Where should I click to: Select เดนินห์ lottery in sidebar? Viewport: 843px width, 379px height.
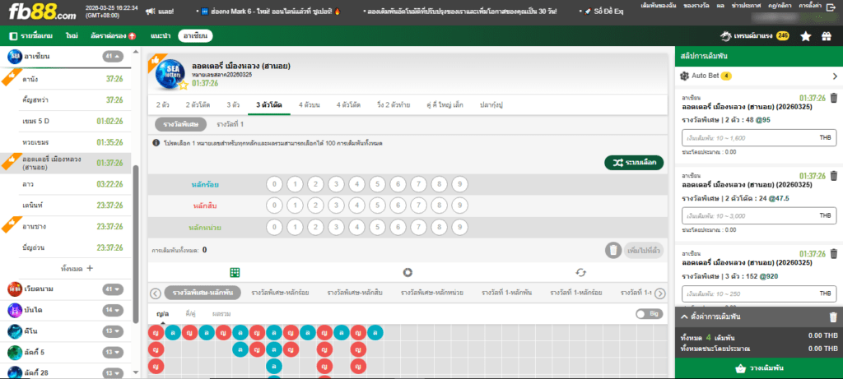tap(66, 205)
